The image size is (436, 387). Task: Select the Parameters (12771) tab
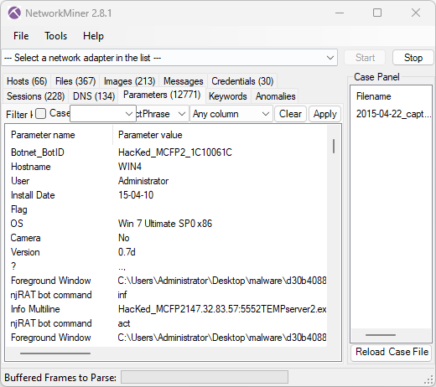(162, 95)
